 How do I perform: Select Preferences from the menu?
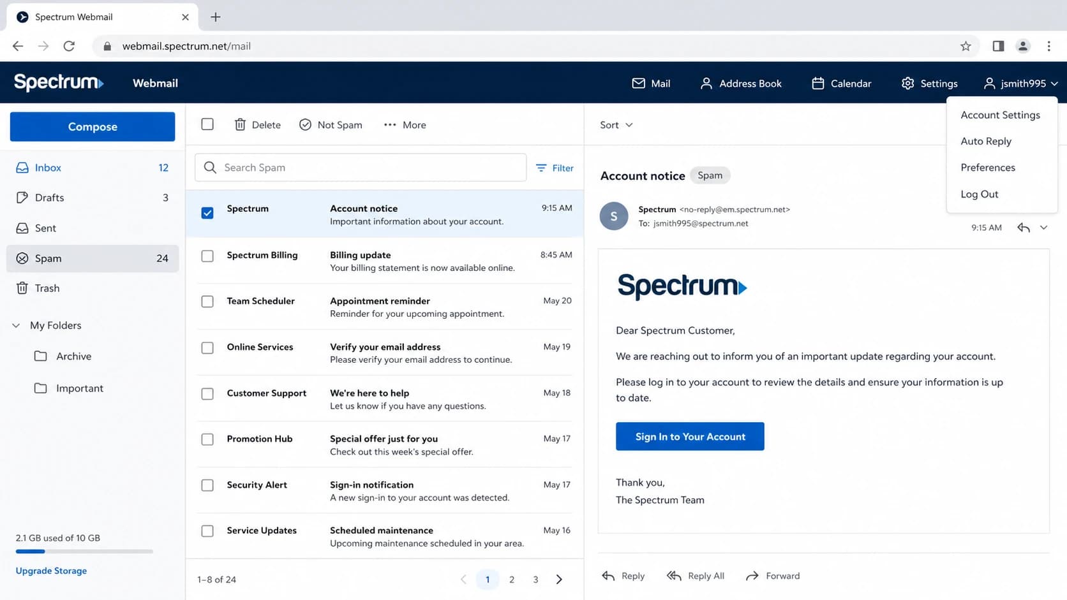pyautogui.click(x=988, y=168)
